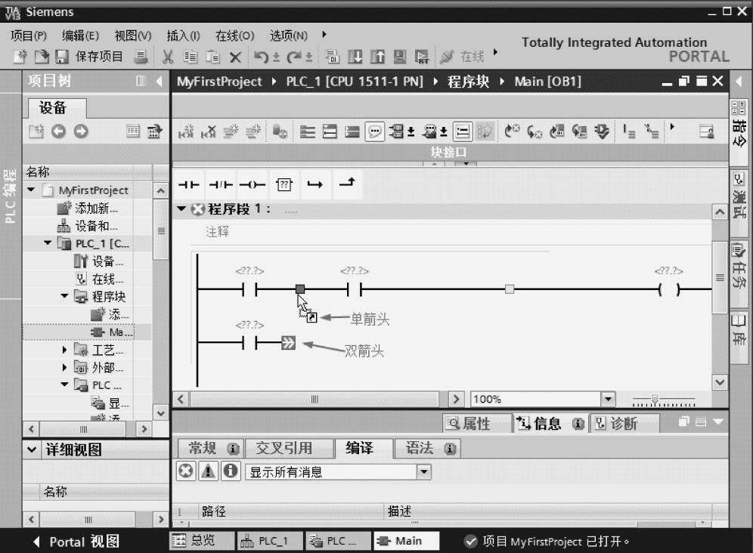
Task: Click the operand placeholder above the output coil
Action: (x=668, y=271)
